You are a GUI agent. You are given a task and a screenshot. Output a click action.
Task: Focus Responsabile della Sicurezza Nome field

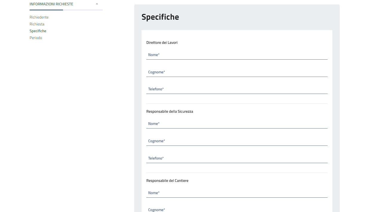pos(237,124)
